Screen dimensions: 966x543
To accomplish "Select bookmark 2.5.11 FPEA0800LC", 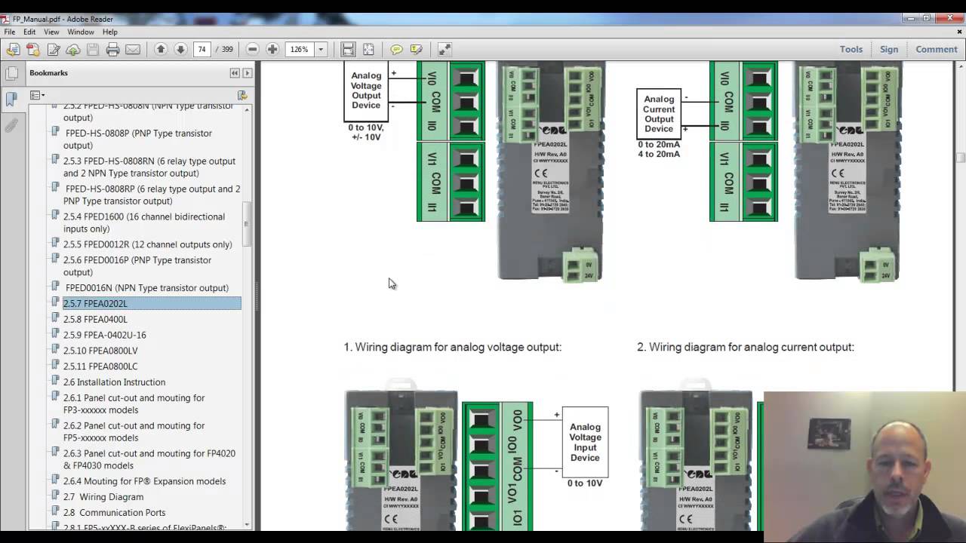I will 100,367.
